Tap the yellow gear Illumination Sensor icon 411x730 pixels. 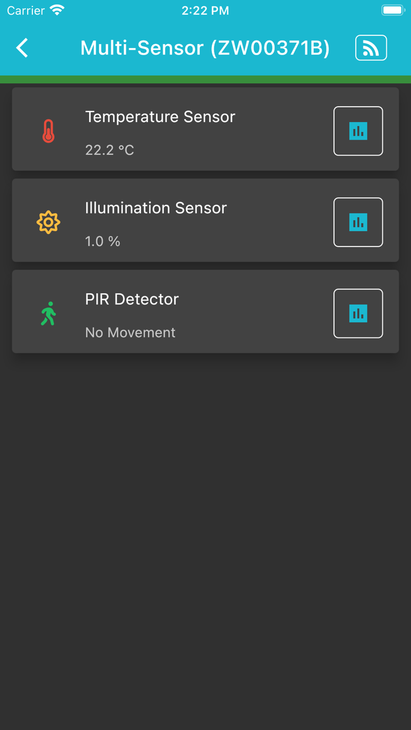click(x=48, y=222)
